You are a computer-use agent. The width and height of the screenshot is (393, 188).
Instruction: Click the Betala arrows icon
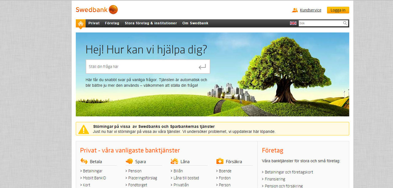point(84,161)
